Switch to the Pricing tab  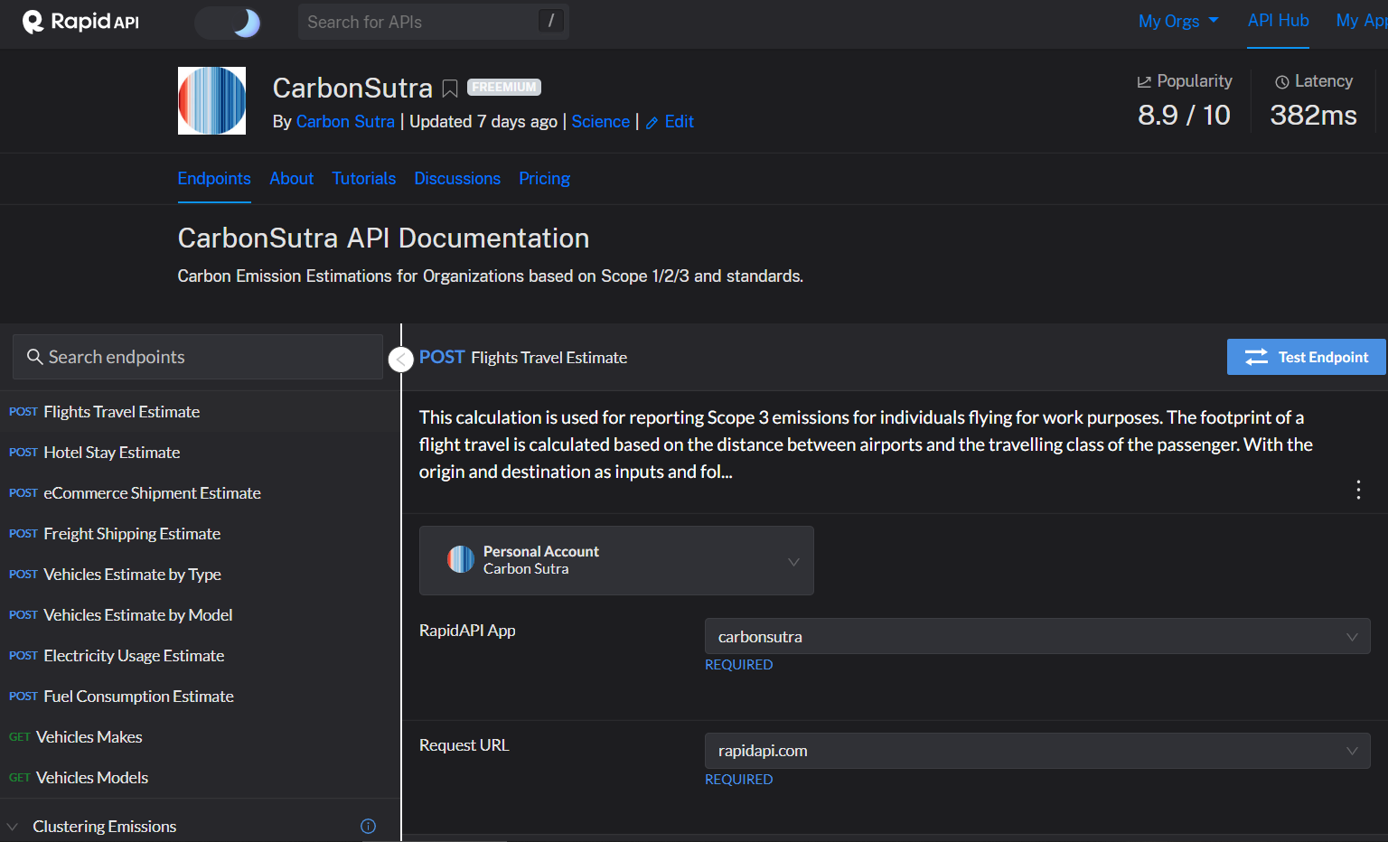pyautogui.click(x=544, y=179)
